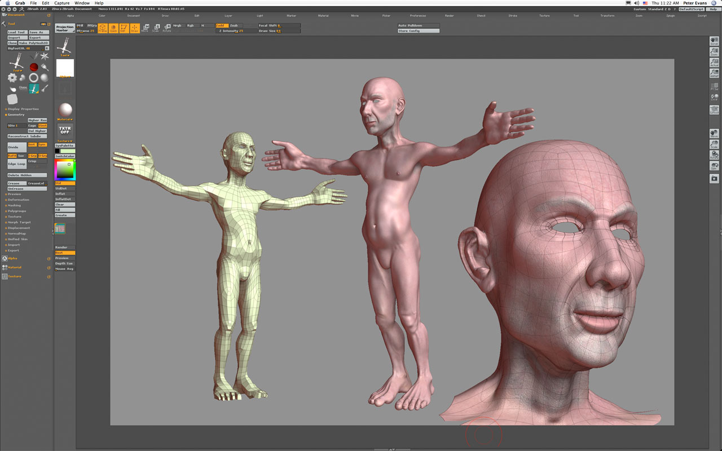Click the Make PolyMesh3D button
The width and height of the screenshot is (722, 451).
[x=34, y=43]
